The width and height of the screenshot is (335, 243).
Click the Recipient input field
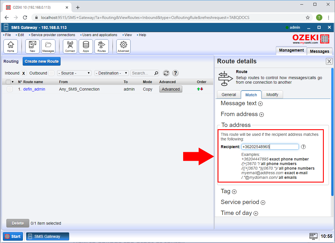(x=270, y=147)
